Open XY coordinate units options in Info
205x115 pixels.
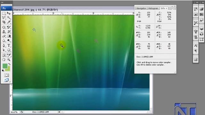(x=137, y=27)
